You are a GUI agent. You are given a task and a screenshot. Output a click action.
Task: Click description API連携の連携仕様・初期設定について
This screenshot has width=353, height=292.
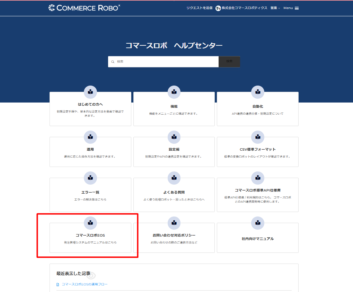[x=258, y=114]
